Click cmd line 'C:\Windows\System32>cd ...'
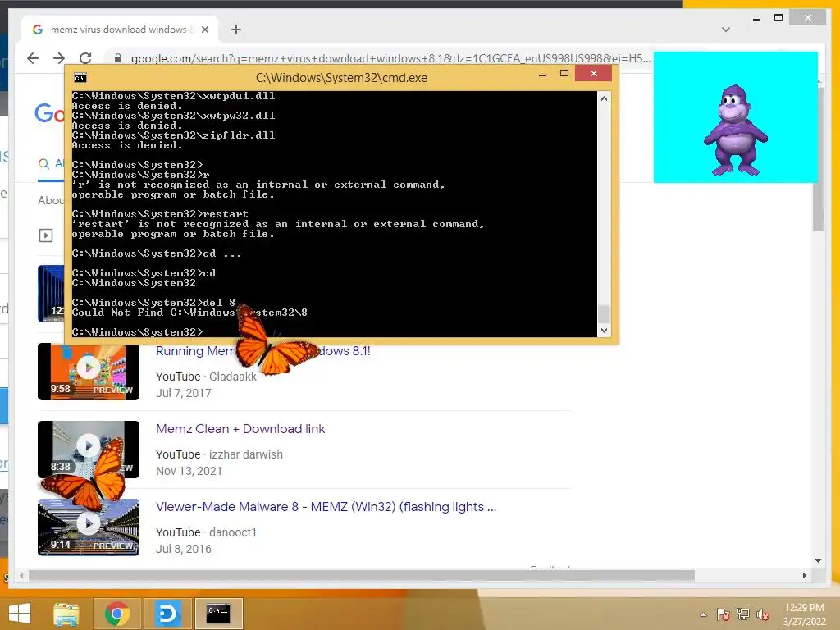This screenshot has width=840, height=630. 157,253
